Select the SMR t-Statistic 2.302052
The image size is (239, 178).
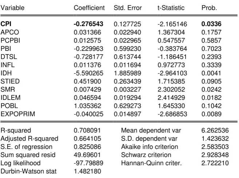point(171,89)
